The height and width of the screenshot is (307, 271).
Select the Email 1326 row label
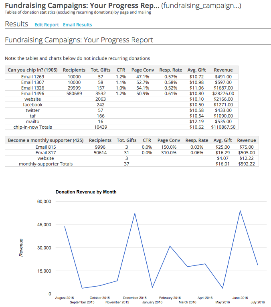pos(32,88)
